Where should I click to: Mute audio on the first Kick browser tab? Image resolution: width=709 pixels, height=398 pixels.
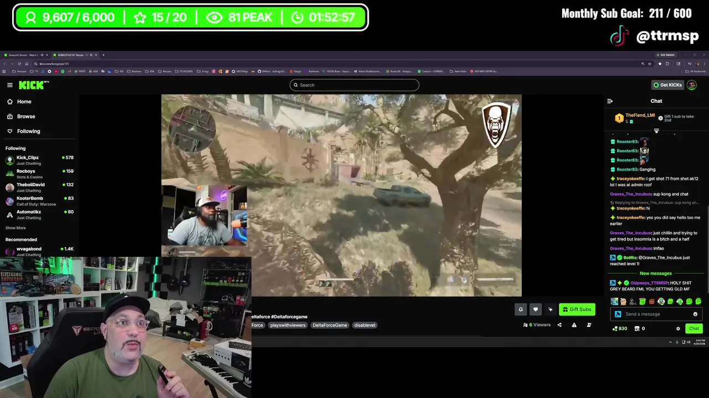tap(42, 55)
